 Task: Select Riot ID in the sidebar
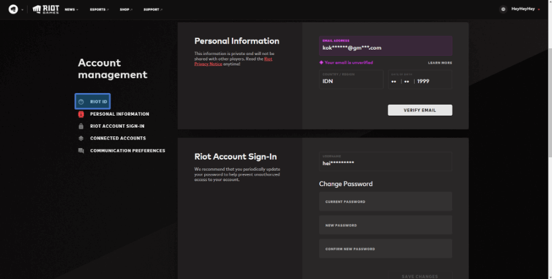93,101
